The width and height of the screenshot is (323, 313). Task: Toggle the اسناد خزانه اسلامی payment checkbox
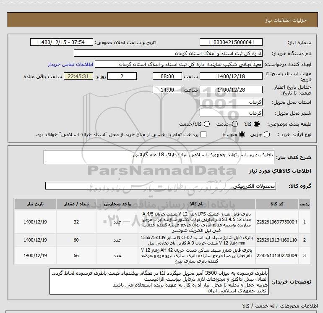point(203,134)
